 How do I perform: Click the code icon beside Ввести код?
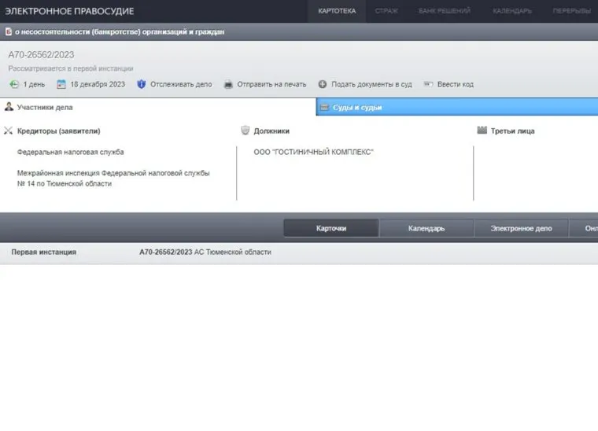tap(429, 84)
